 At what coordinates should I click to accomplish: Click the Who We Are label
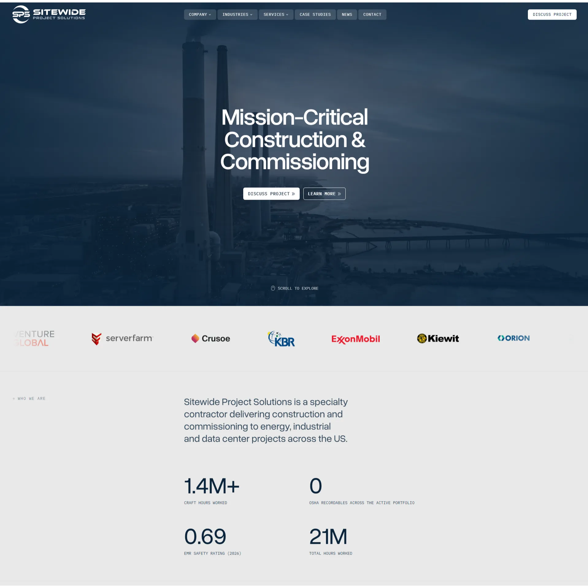point(29,398)
